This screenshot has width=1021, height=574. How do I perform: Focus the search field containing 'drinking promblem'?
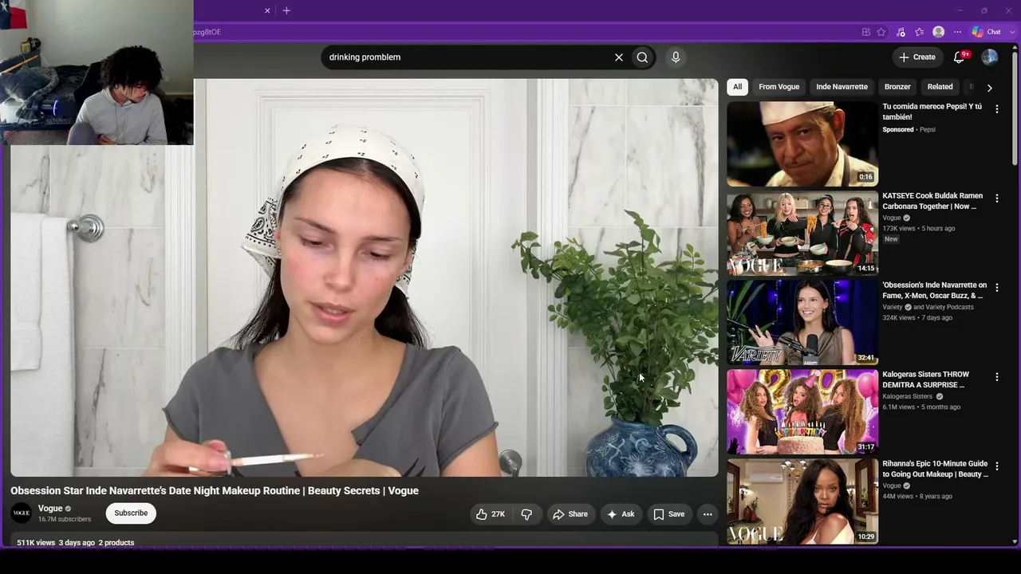coord(467,57)
